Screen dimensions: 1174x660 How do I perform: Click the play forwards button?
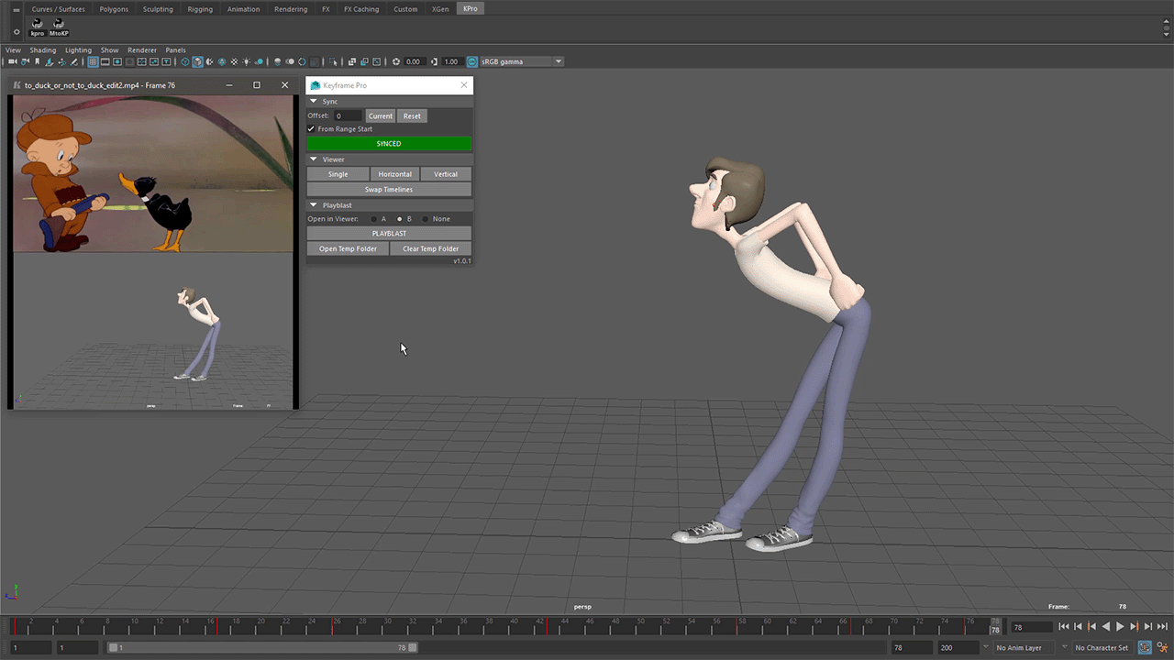tap(1120, 627)
